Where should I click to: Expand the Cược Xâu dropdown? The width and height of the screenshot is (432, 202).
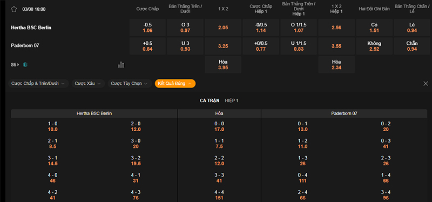click(88, 84)
